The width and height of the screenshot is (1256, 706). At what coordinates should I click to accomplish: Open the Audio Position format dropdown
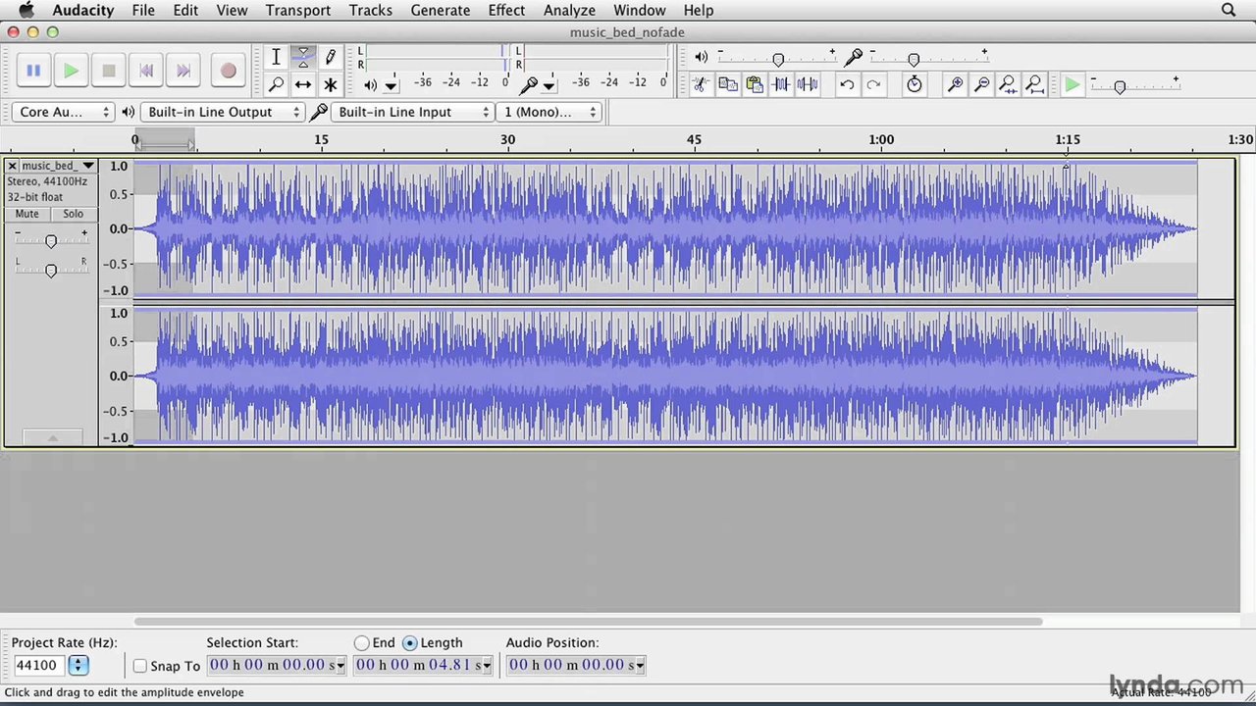point(640,666)
